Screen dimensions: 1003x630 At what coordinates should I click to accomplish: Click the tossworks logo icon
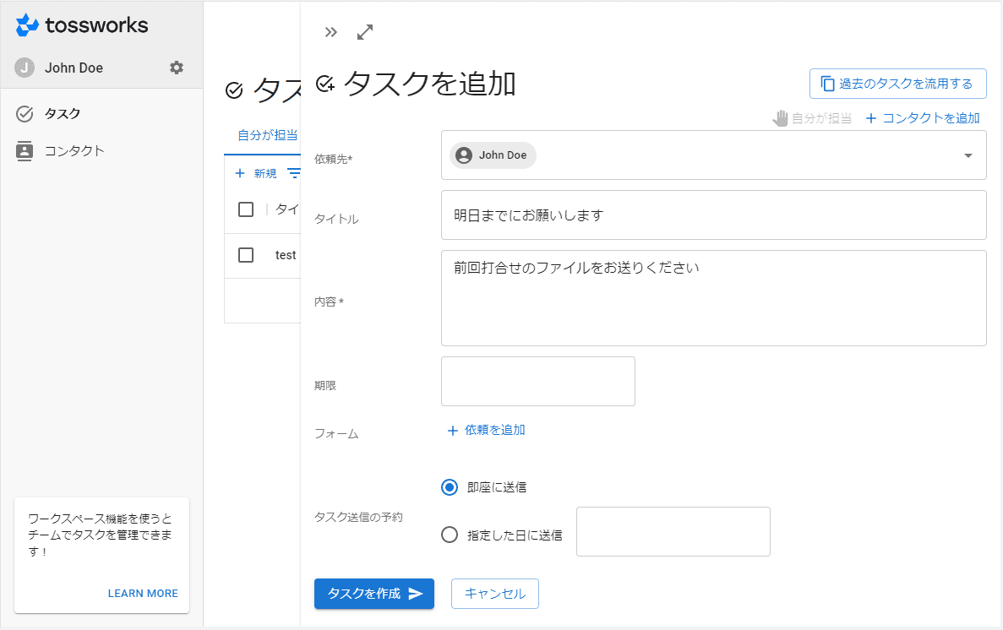coord(27,25)
